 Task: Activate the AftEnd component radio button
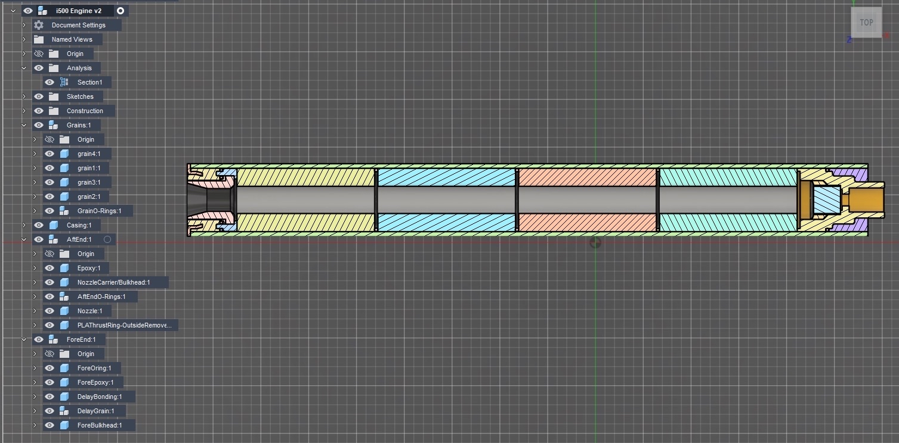(x=107, y=239)
